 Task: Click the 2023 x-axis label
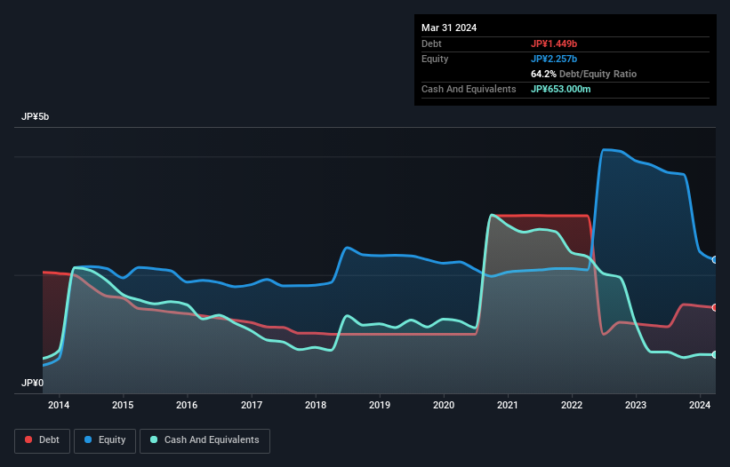[636, 405]
